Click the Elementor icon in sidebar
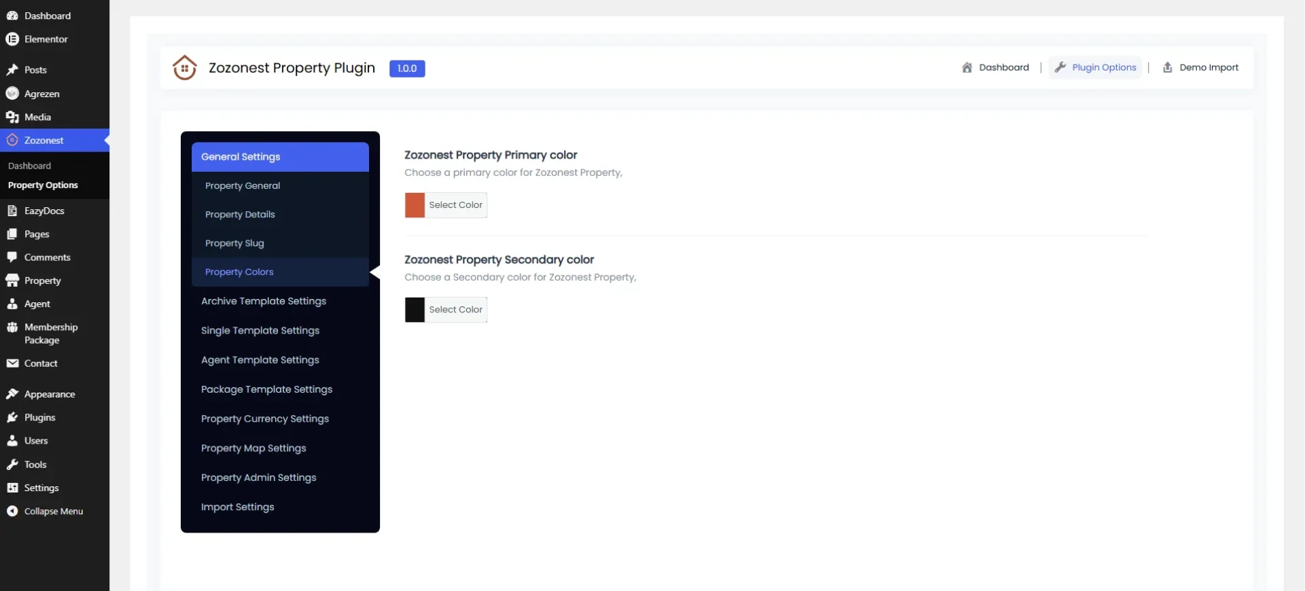The image size is (1305, 591). (x=12, y=39)
